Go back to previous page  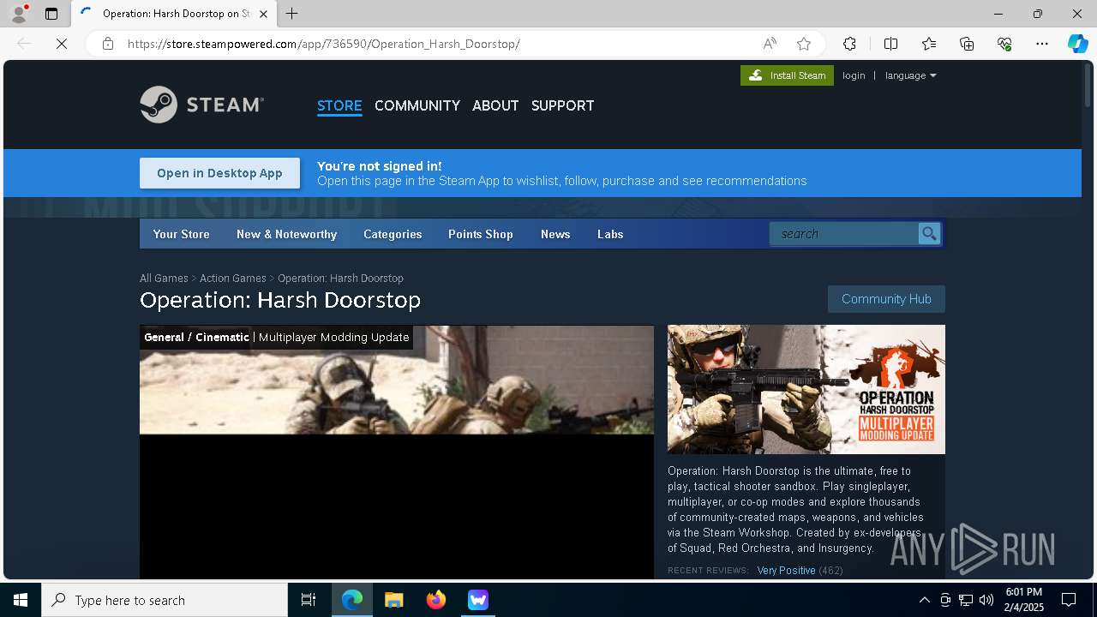[24, 44]
